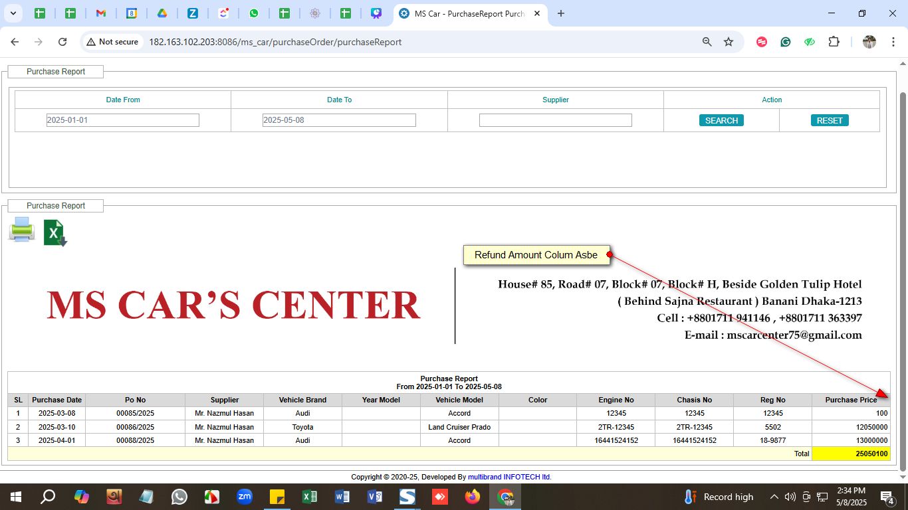908x510 pixels.
Task: Open the Windows Start menu
Action: tap(15, 497)
